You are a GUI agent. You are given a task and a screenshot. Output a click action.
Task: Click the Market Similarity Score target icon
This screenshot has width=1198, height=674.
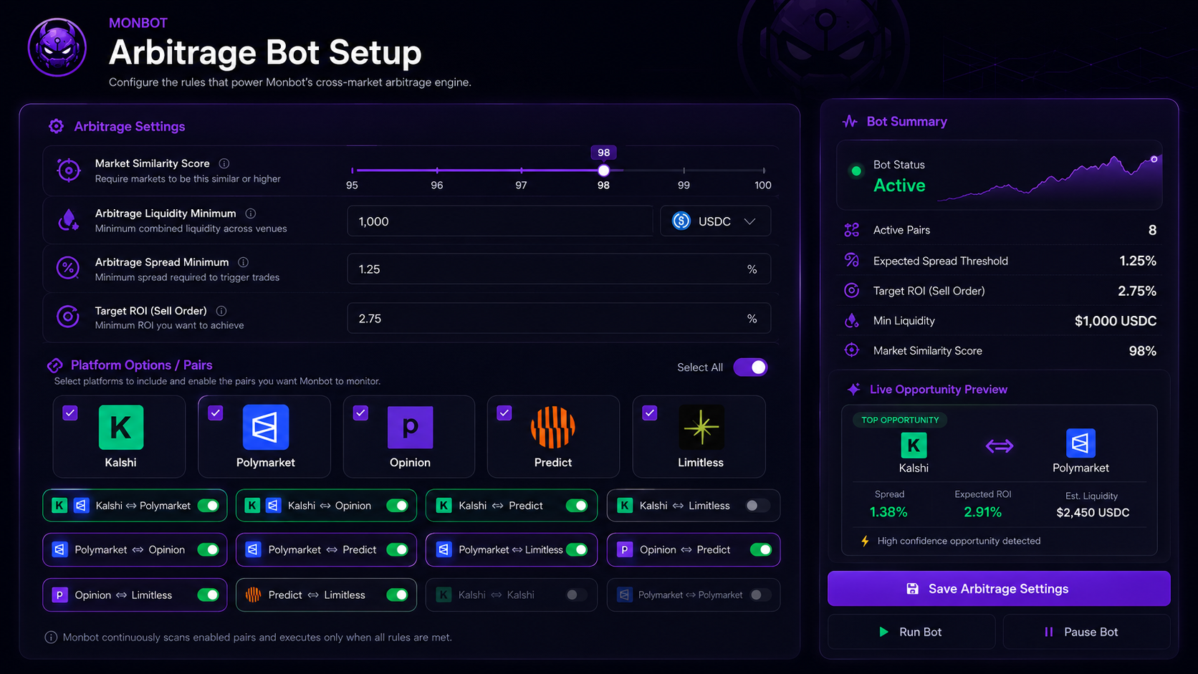point(68,170)
